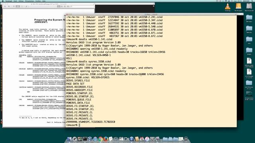Open Firefox from the Dock
Screen dimensions: 255x143
[106, 139]
